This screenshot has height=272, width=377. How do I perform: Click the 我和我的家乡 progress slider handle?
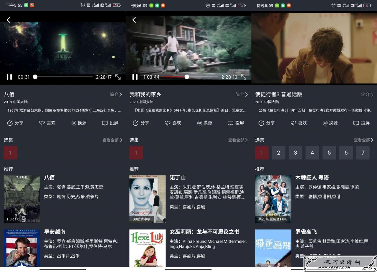coord(187,77)
